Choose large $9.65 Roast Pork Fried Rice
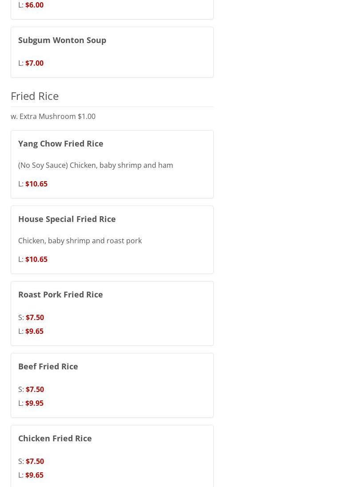Image resolution: width=342 pixels, height=487 pixels. 34,331
